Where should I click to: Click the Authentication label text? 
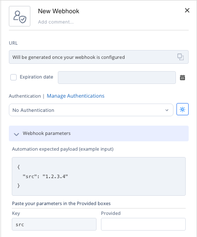point(25,96)
